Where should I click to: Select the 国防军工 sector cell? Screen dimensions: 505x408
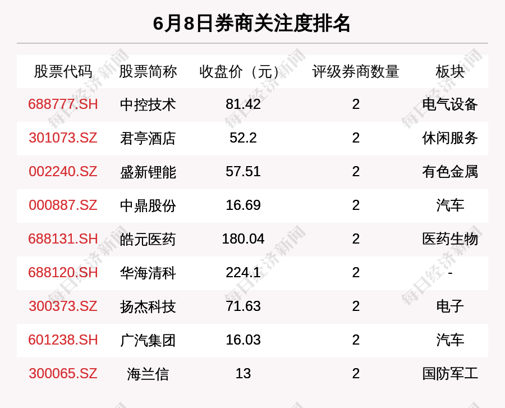click(x=450, y=374)
